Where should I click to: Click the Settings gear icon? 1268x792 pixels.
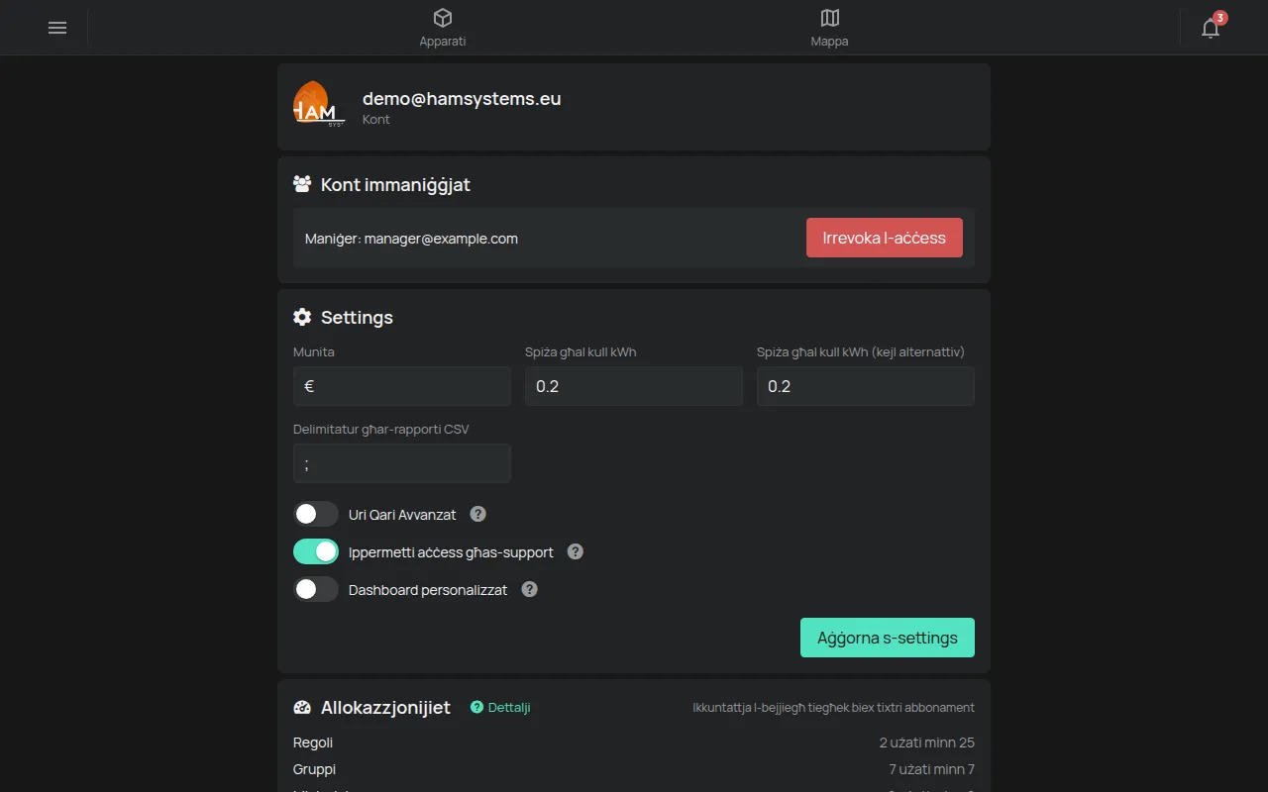point(302,317)
